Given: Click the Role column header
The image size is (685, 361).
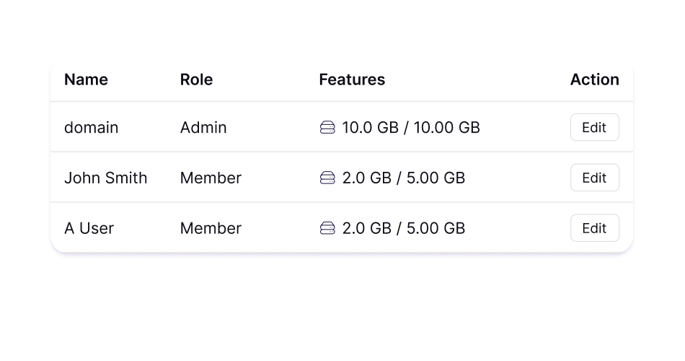Looking at the screenshot, I should point(196,79).
